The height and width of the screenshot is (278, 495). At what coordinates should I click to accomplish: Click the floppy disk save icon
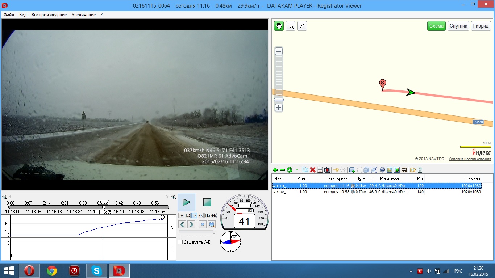(x=320, y=170)
